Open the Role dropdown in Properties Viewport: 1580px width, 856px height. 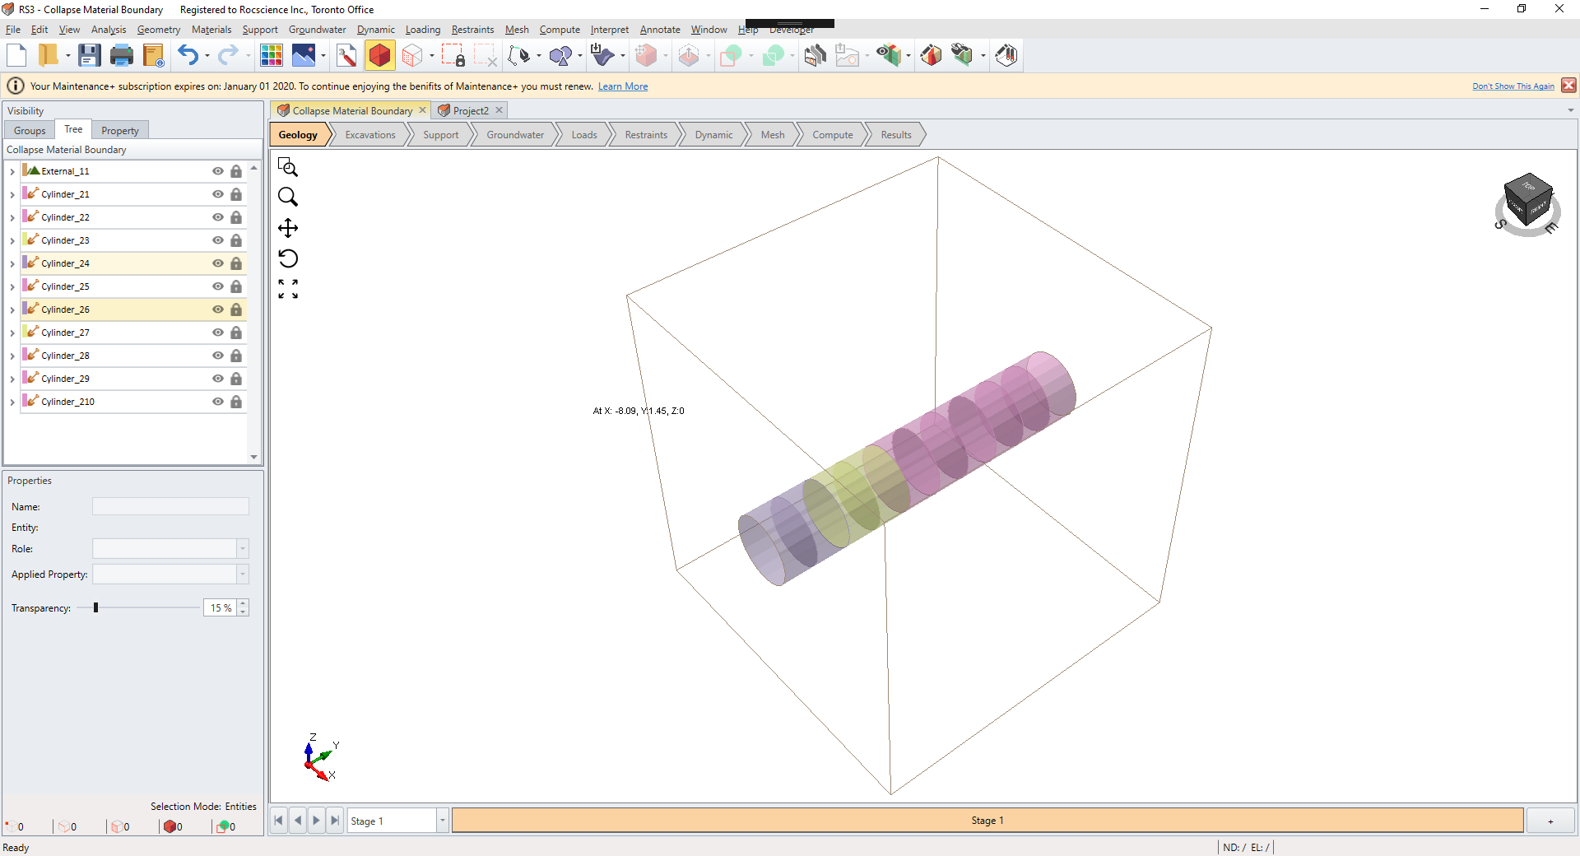pos(243,548)
